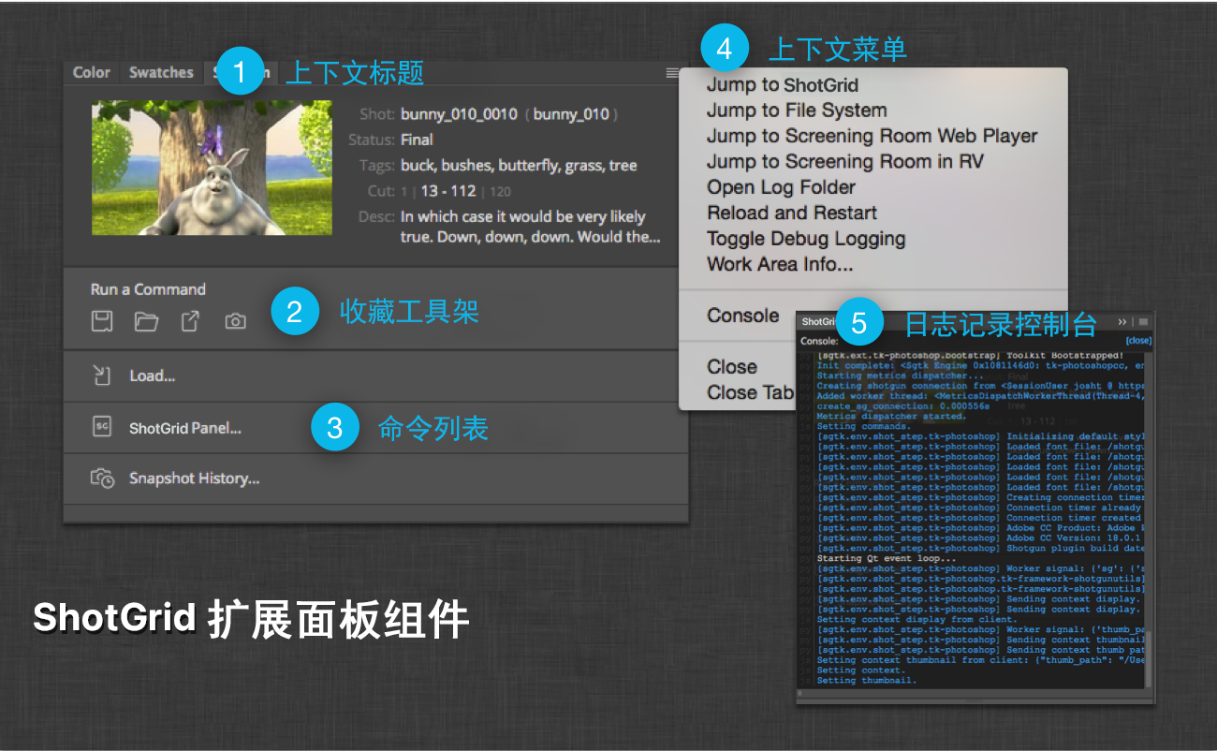Click the 13 - 112 cut range
1217x751 pixels.
coord(448,191)
